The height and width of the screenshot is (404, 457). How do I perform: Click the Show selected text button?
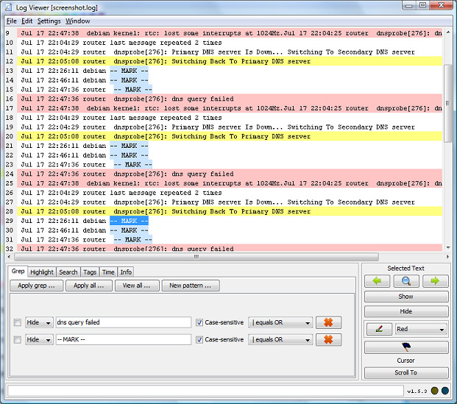[x=406, y=297]
